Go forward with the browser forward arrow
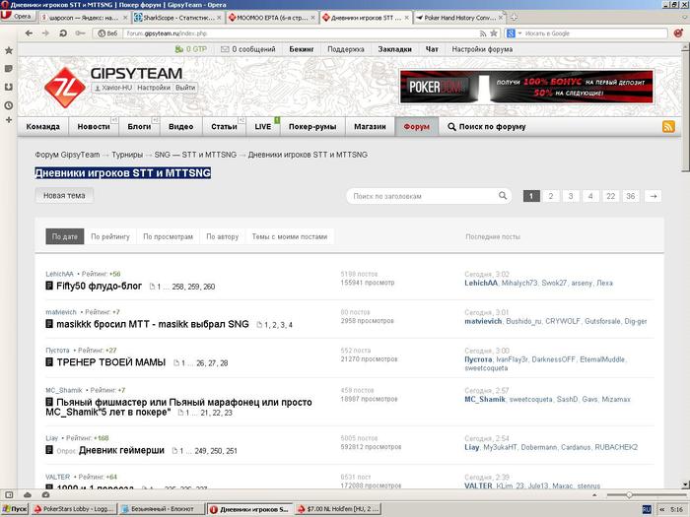Viewport: 690px width, 517px height. 45,32
